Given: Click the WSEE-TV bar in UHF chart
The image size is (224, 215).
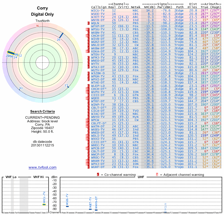Looking at the screenshot, I should click(x=67, y=206).
